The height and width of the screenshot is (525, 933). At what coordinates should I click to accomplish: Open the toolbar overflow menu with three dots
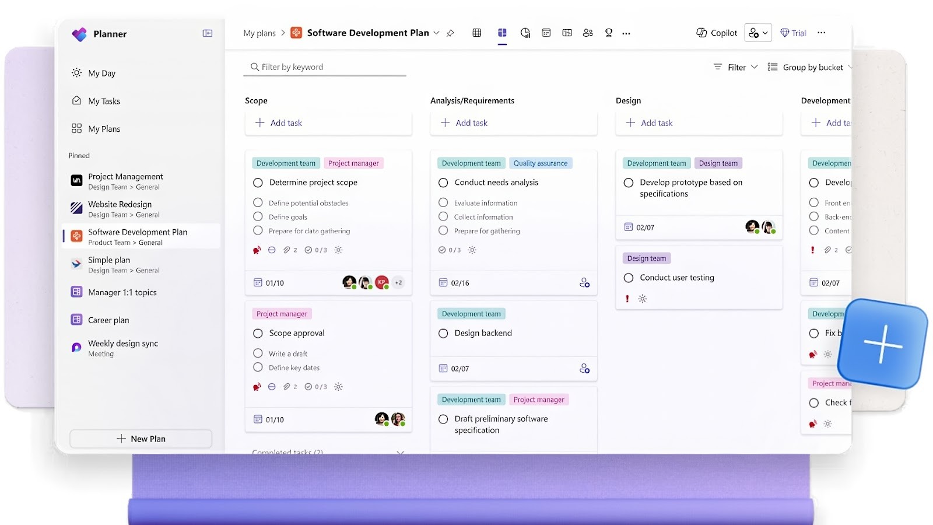626,33
